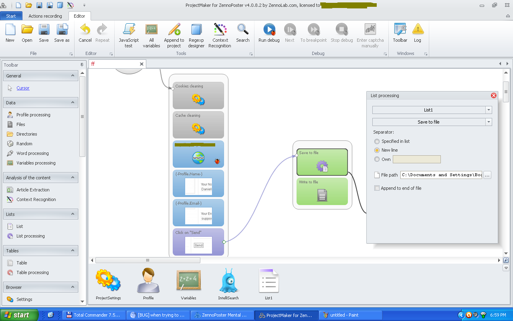Collapse the General toolbar section

click(x=73, y=75)
